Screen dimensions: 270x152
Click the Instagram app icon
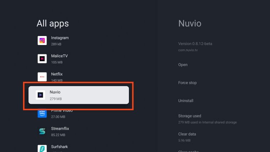(x=42, y=40)
